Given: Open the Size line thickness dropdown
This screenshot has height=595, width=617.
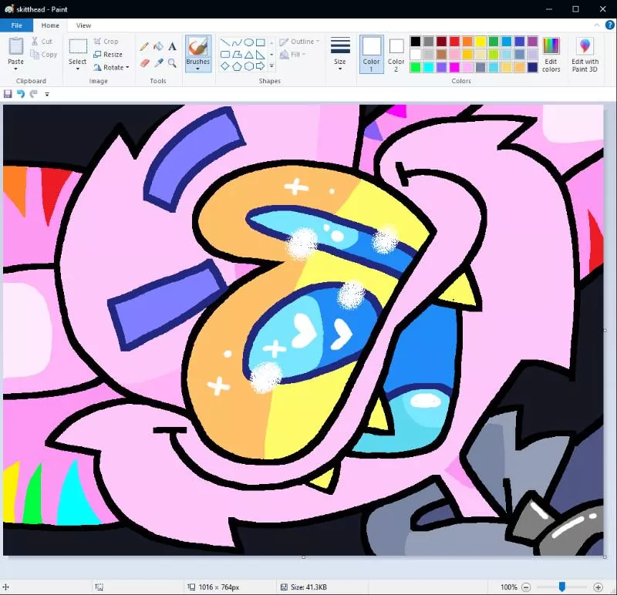Looking at the screenshot, I should [340, 54].
